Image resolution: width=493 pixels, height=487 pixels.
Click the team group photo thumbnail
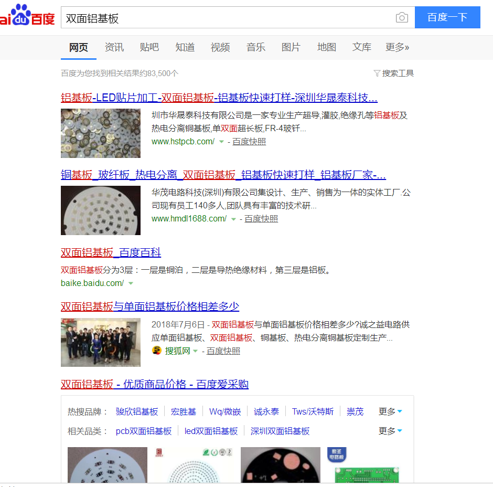pos(101,342)
